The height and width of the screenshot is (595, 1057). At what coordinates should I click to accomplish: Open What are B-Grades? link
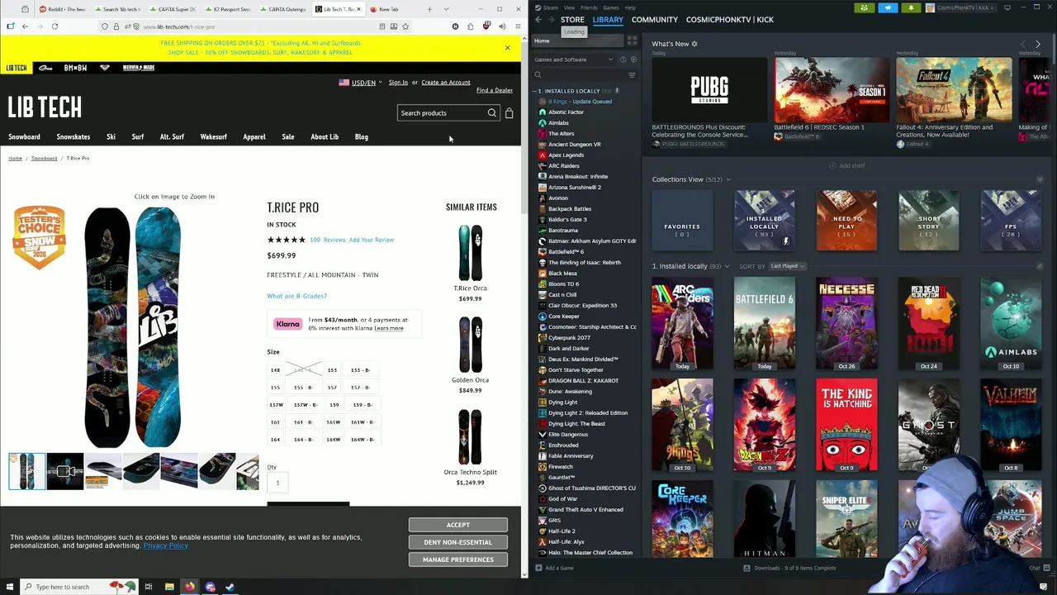pyautogui.click(x=296, y=296)
